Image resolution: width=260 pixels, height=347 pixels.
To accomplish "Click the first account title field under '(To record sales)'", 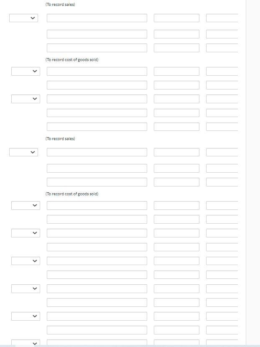I will [x=97, y=18].
